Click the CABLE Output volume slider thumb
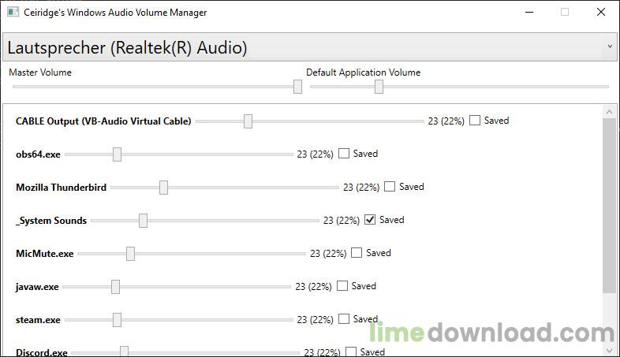Viewport: 620px width, 357px height. click(248, 121)
